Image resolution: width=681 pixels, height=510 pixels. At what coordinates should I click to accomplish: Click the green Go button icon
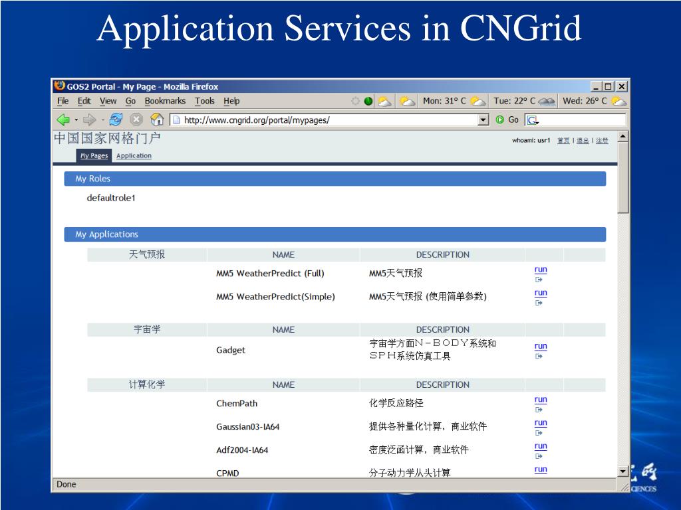pyautogui.click(x=500, y=120)
